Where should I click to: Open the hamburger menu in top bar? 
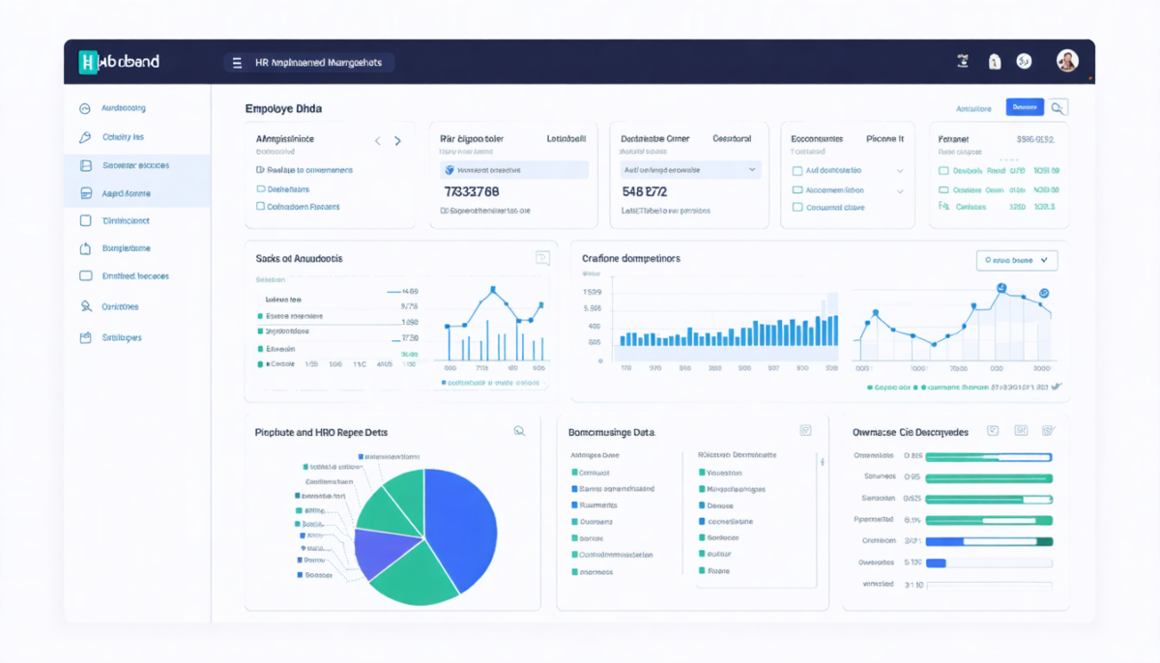pyautogui.click(x=237, y=63)
